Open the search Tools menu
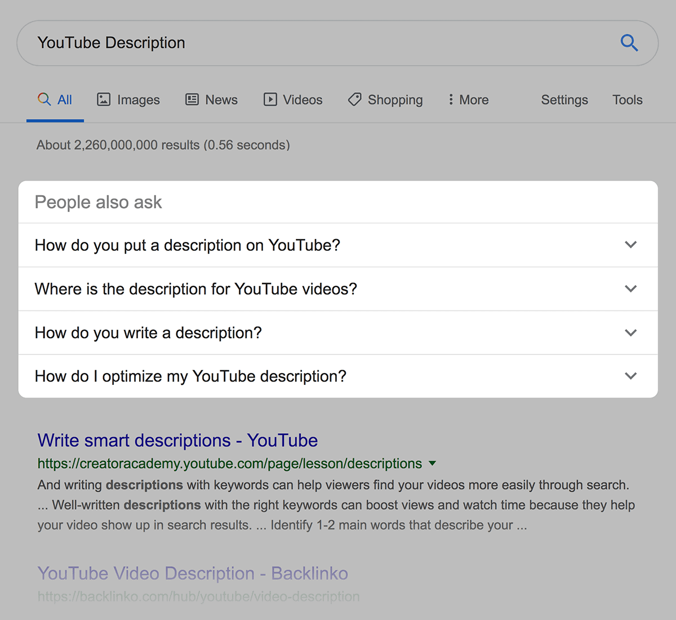This screenshot has width=676, height=620. [x=628, y=100]
